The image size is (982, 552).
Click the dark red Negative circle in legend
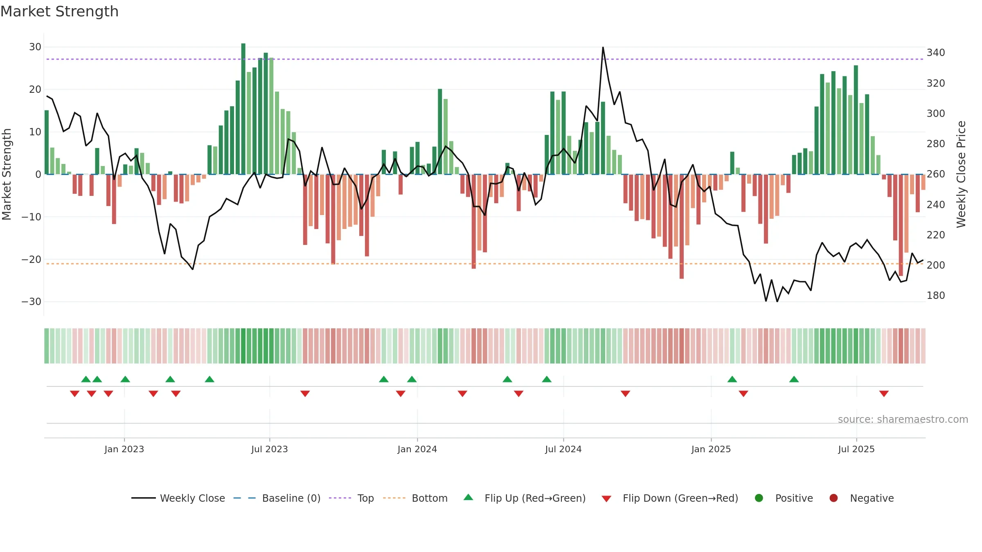(833, 498)
